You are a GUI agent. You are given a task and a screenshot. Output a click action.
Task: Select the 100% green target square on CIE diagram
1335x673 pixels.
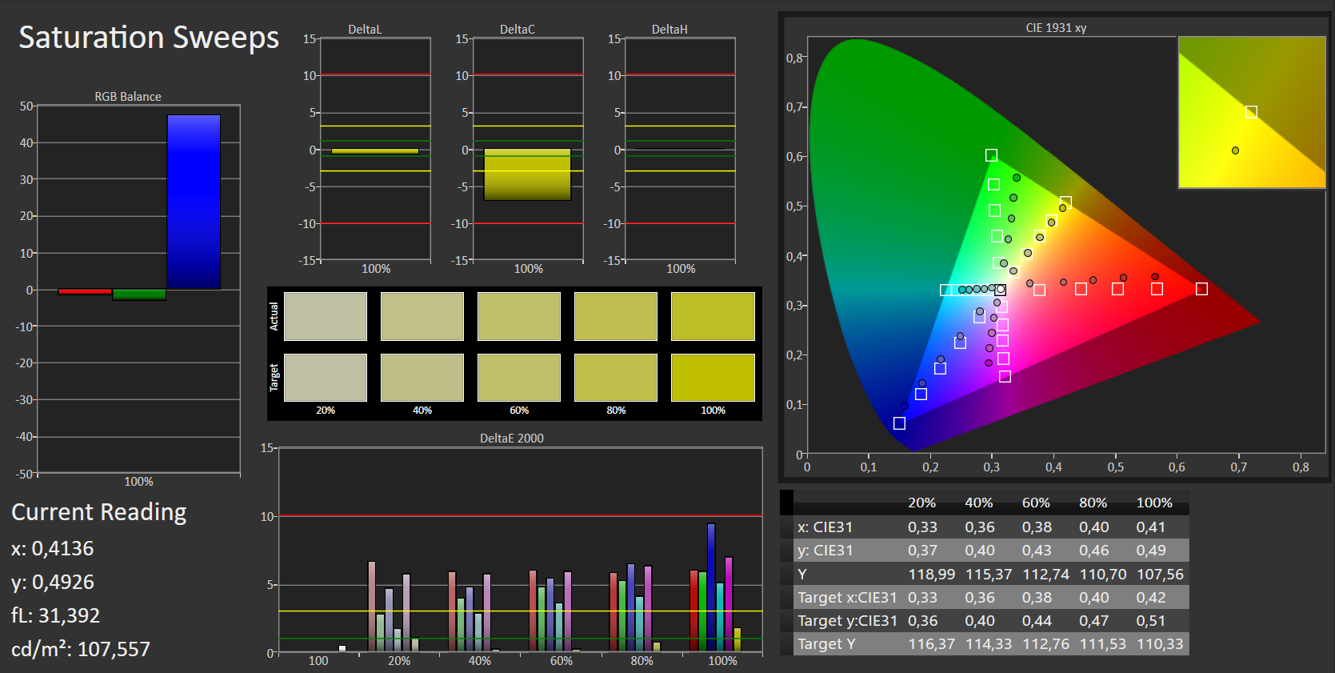click(x=991, y=155)
